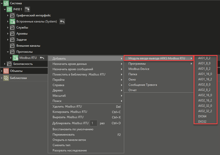Select the Безопасность tree row
220x155 pixels.
(24, 64)
